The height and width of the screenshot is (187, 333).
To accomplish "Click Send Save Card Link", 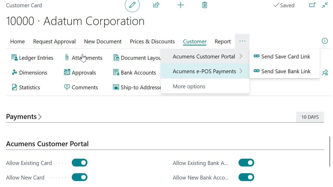I will click(x=286, y=56).
